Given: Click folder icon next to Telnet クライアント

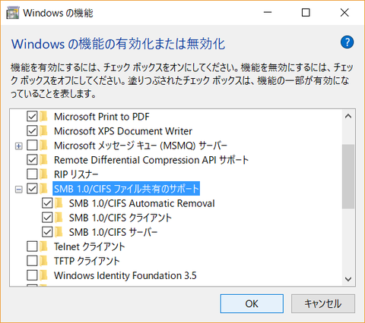Looking at the screenshot, I should coord(43,246).
